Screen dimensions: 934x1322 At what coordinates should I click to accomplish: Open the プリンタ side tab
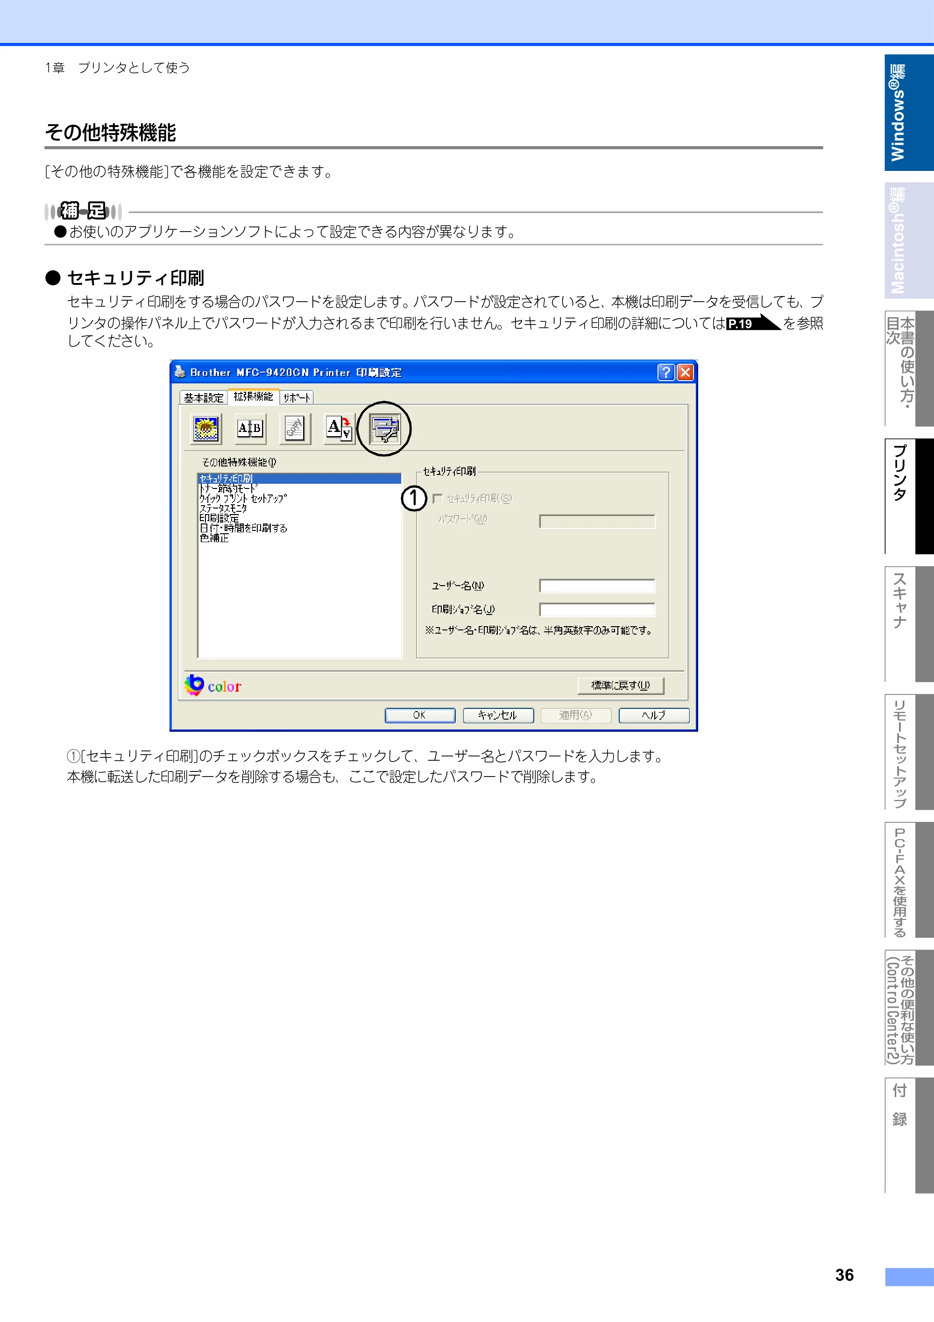click(909, 496)
